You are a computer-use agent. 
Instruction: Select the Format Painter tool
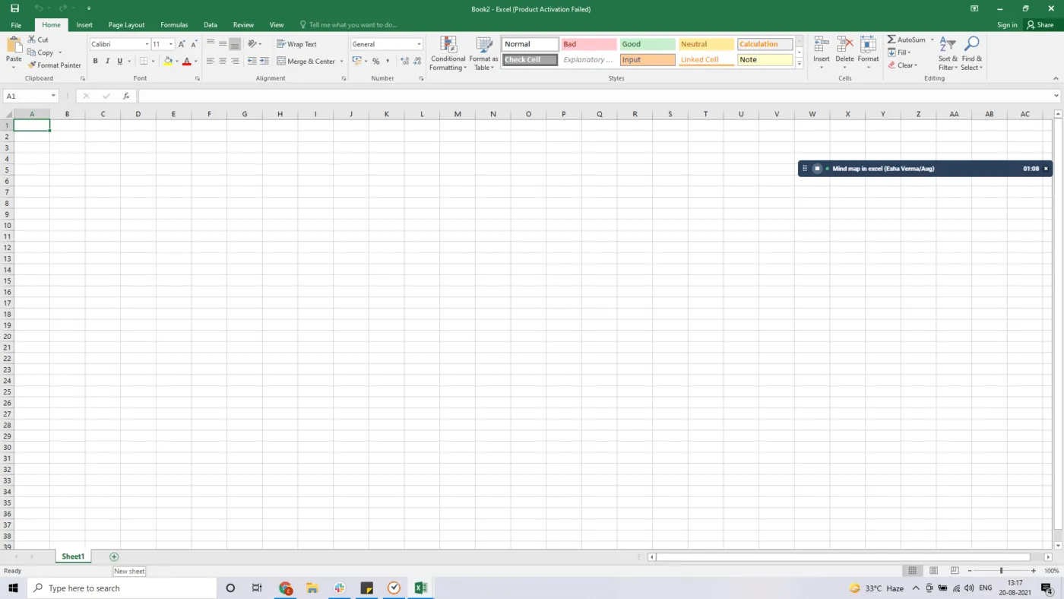point(54,65)
